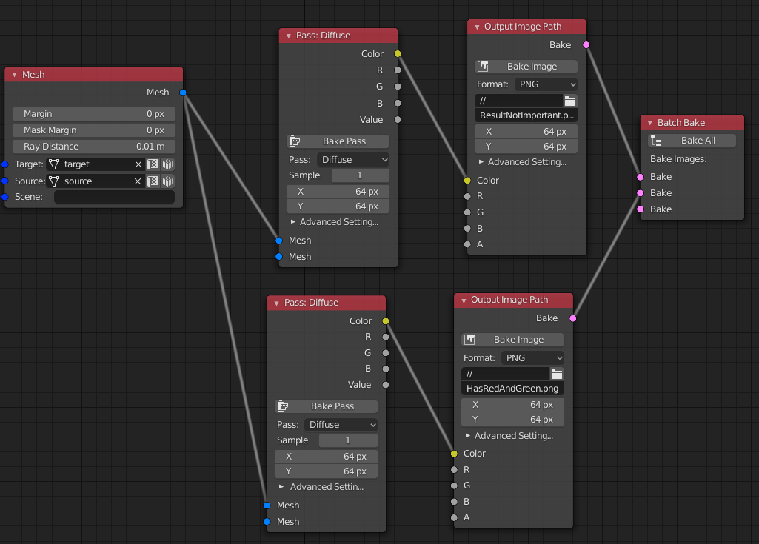Open Format PNG dropdown in HasRedAndGreen node

coord(532,357)
